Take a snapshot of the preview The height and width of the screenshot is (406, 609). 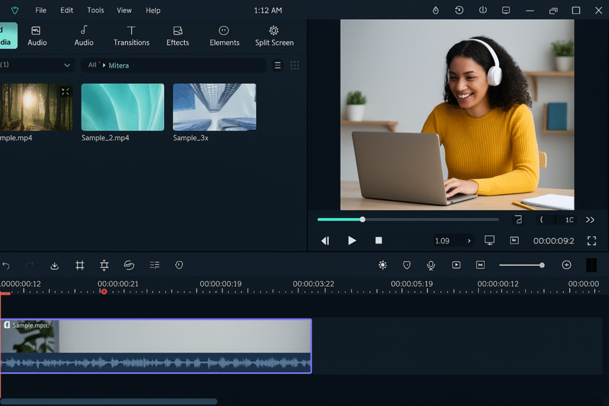coord(514,240)
